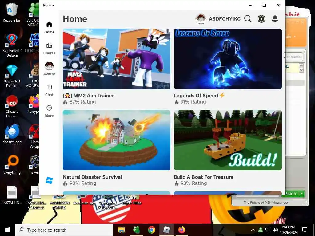Select the deez nuts spy desktop shortcut
Image resolution: width=315 pixels, height=236 pixels.
pyautogui.click(x=84, y=200)
